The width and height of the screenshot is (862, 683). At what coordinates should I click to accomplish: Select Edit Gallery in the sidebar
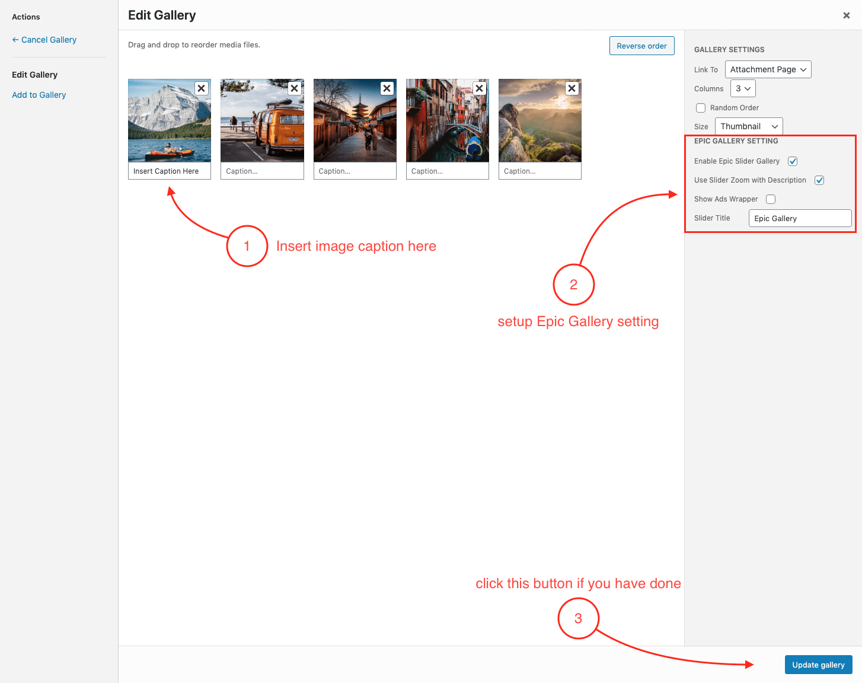click(x=35, y=75)
